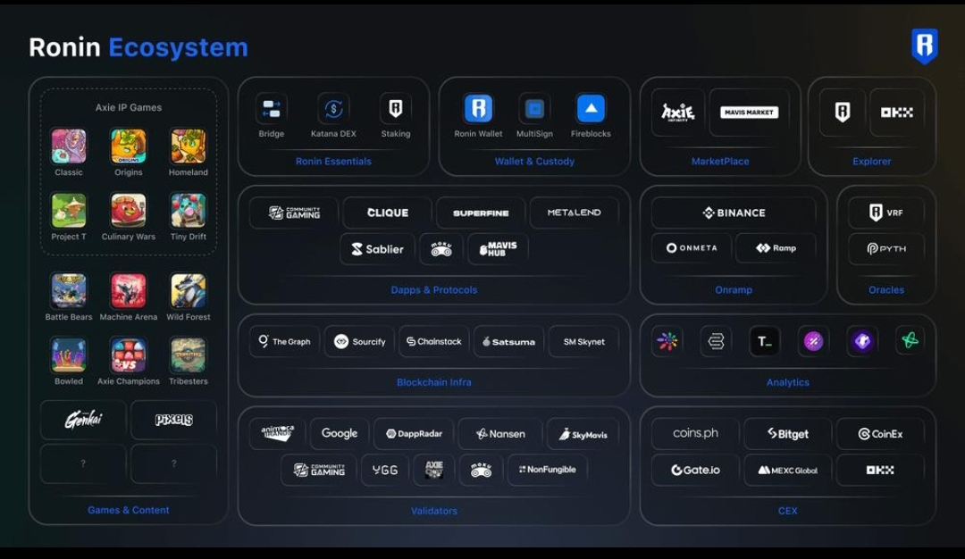Click the SkyMavis validator tile
The width and height of the screenshot is (965, 559).
(x=583, y=434)
